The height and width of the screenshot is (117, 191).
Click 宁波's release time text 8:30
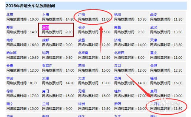tap(33, 83)
